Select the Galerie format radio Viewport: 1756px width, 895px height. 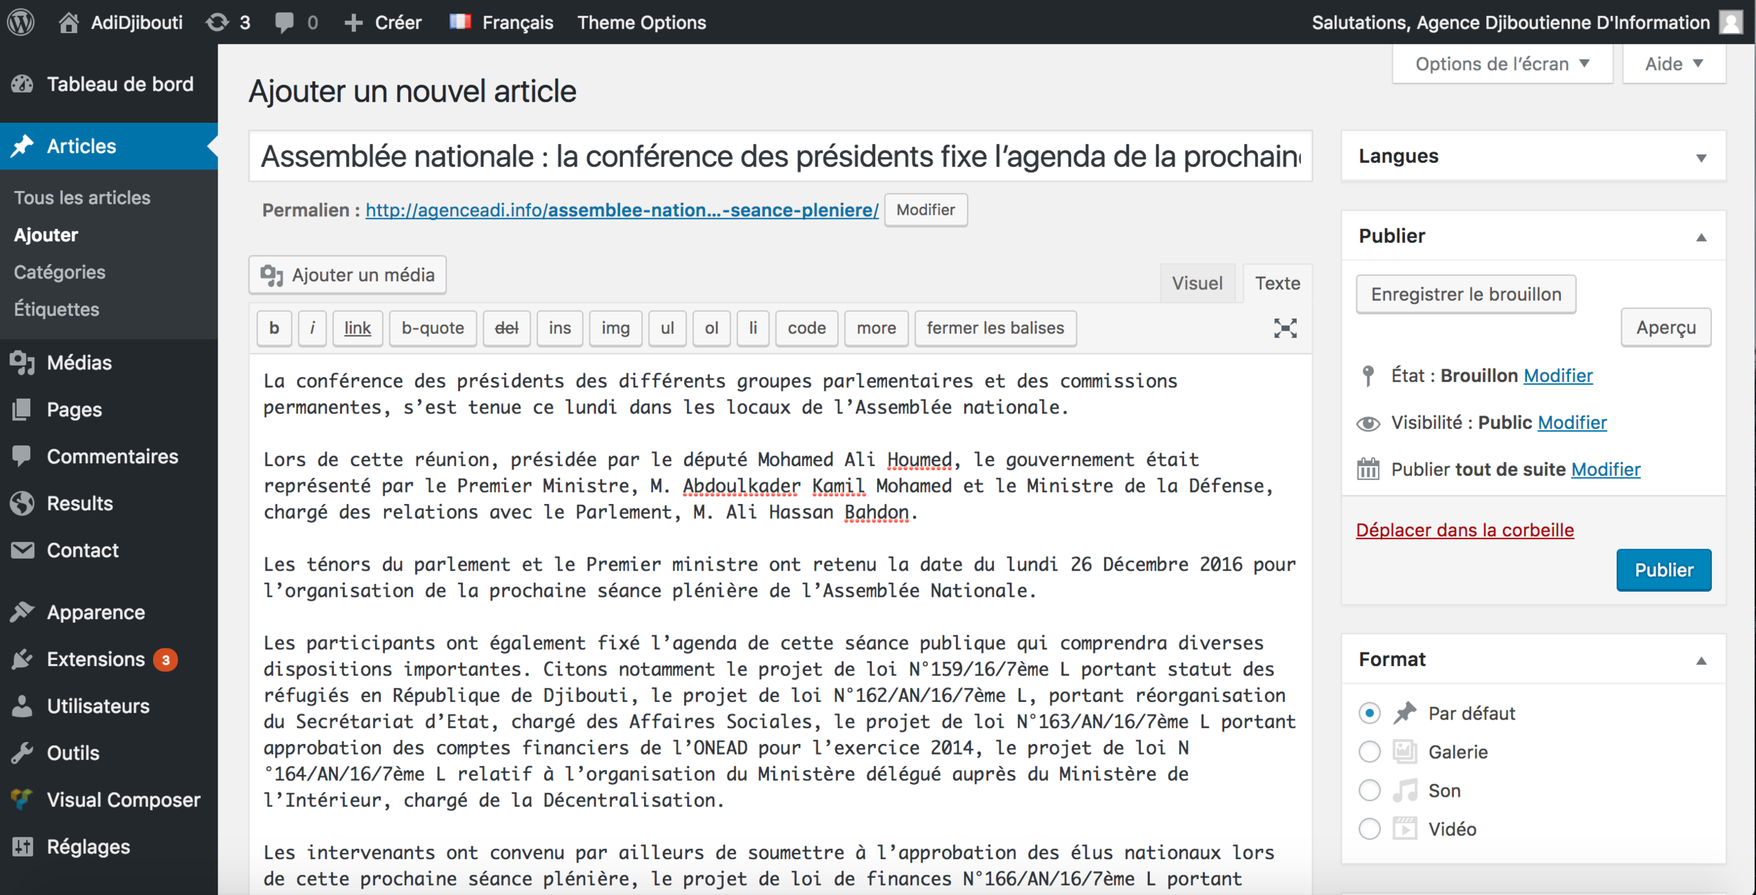pyautogui.click(x=1369, y=752)
